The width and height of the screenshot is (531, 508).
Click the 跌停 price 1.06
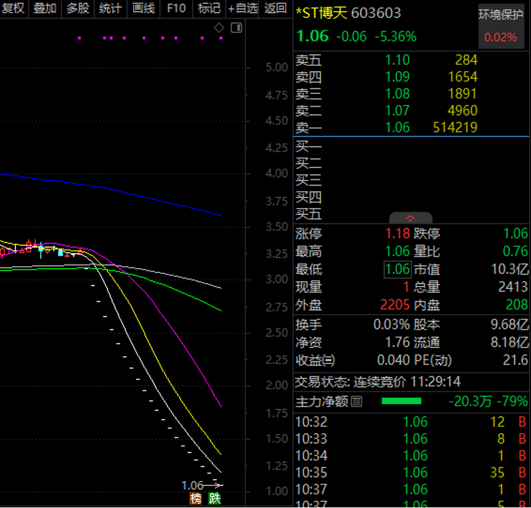coord(516,234)
